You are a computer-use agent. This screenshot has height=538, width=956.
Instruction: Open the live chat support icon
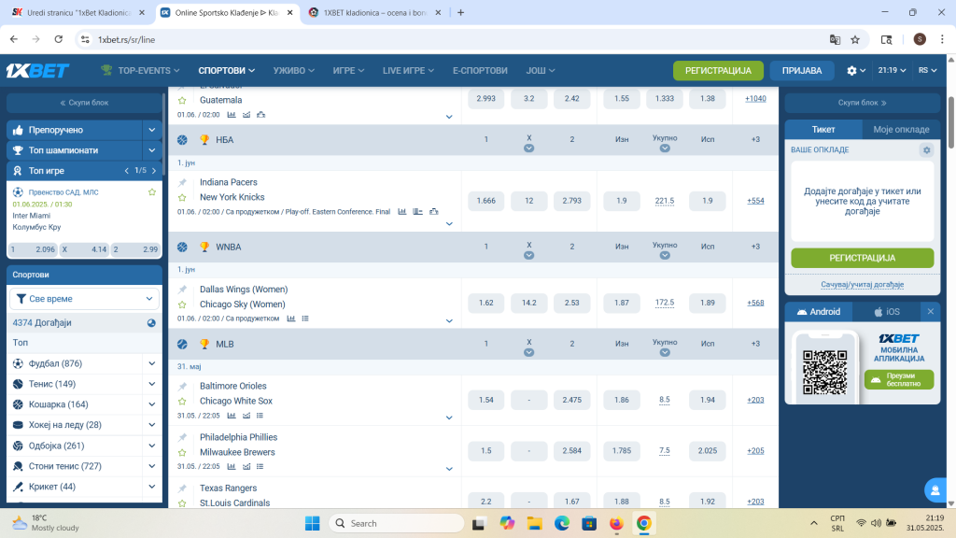(x=935, y=490)
